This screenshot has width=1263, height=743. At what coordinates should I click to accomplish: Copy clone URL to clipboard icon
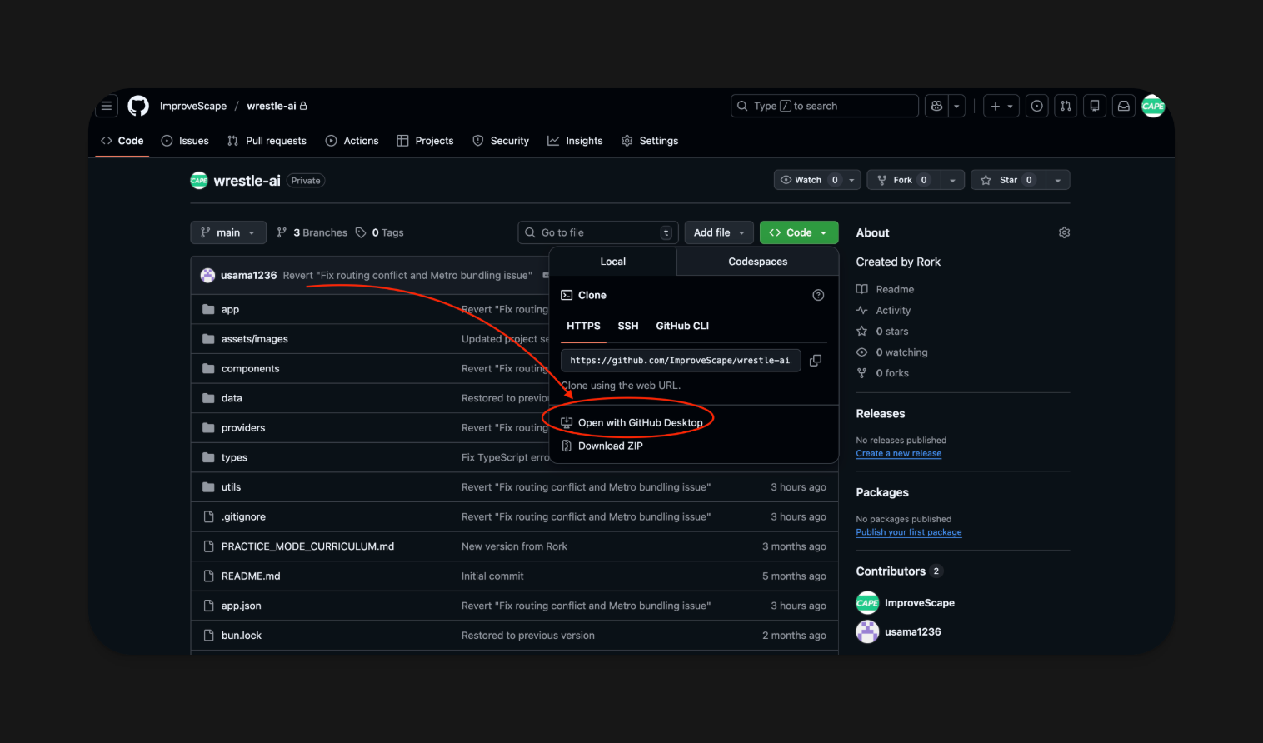click(816, 360)
